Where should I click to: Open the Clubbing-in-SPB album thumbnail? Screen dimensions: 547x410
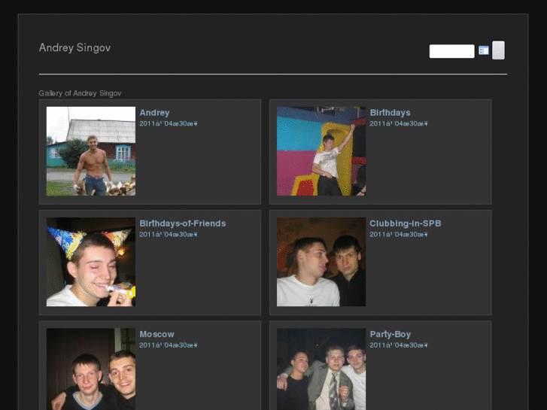pos(321,262)
